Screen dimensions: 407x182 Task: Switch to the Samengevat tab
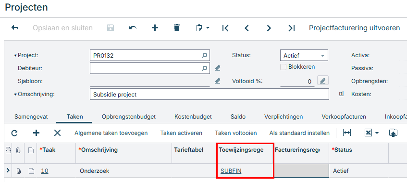click(31, 117)
